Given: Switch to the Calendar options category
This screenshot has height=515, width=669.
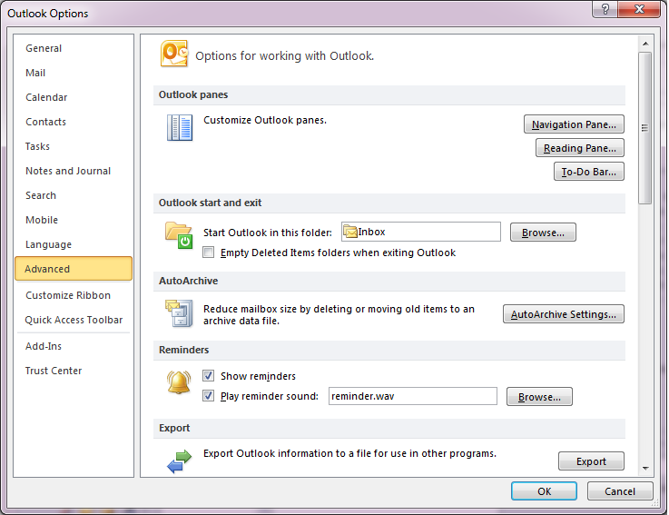Looking at the screenshot, I should [x=46, y=97].
